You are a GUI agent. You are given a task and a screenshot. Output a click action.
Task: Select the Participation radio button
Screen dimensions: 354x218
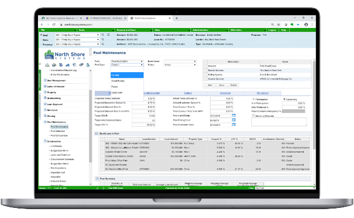[x=253, y=99]
